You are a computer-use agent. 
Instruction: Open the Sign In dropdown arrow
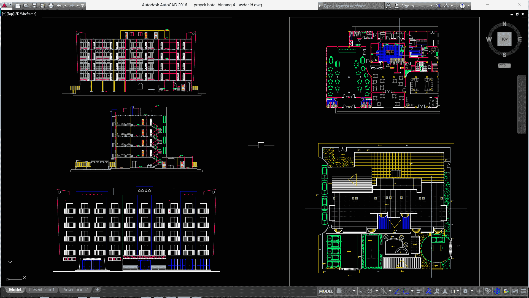tap(431, 6)
